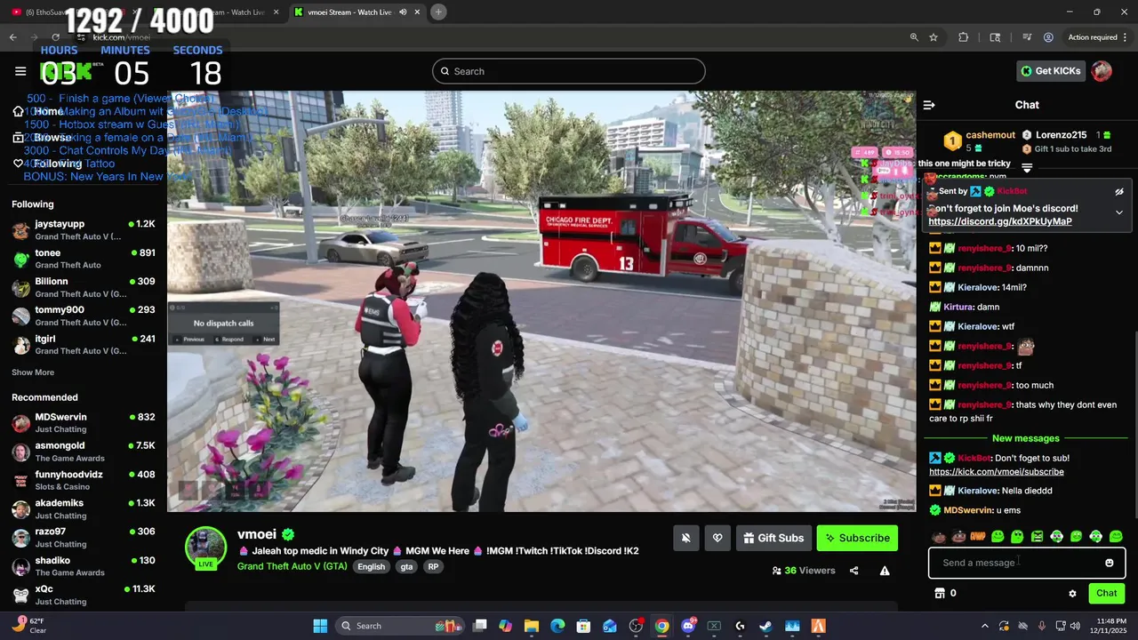Open ltgirl channel in Following list

point(84,344)
